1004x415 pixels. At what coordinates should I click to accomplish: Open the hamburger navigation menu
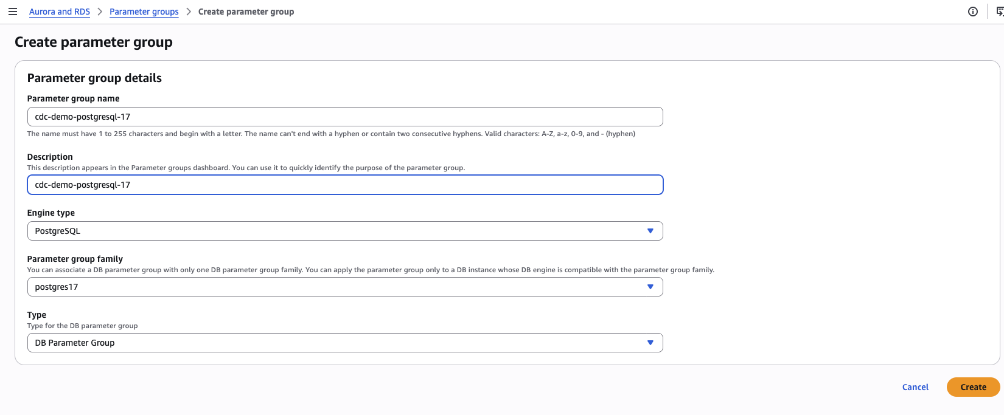(12, 12)
